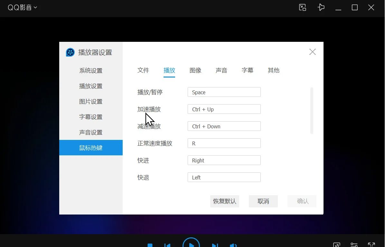The height and width of the screenshot is (247, 385).
Task: Edit the 加速播放 hotkey field Ctrl + Up
Action: [224, 109]
